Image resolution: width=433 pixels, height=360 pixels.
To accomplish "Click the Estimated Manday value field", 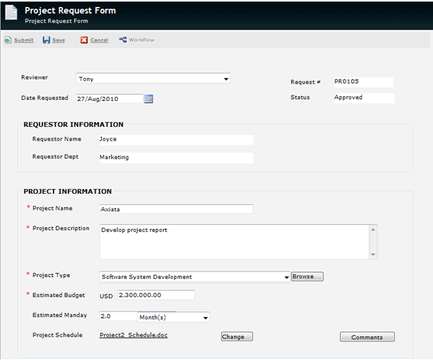I will [x=119, y=316].
